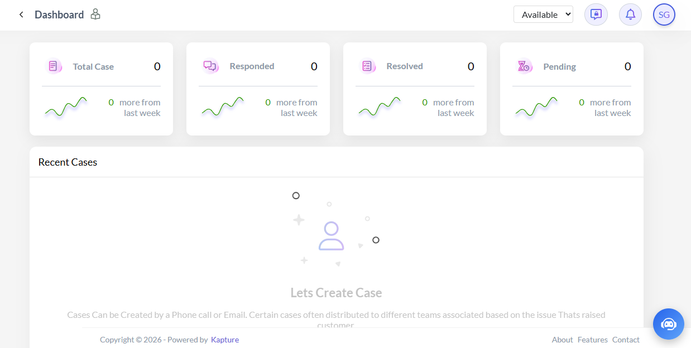This screenshot has height=348, width=691.
Task: Open the About footer link
Action: click(x=562, y=340)
